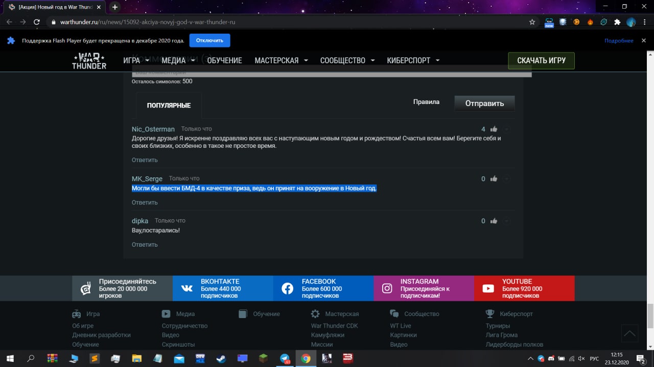The width and height of the screenshot is (654, 367).
Task: Open dipka's profile name
Action: pos(140,221)
